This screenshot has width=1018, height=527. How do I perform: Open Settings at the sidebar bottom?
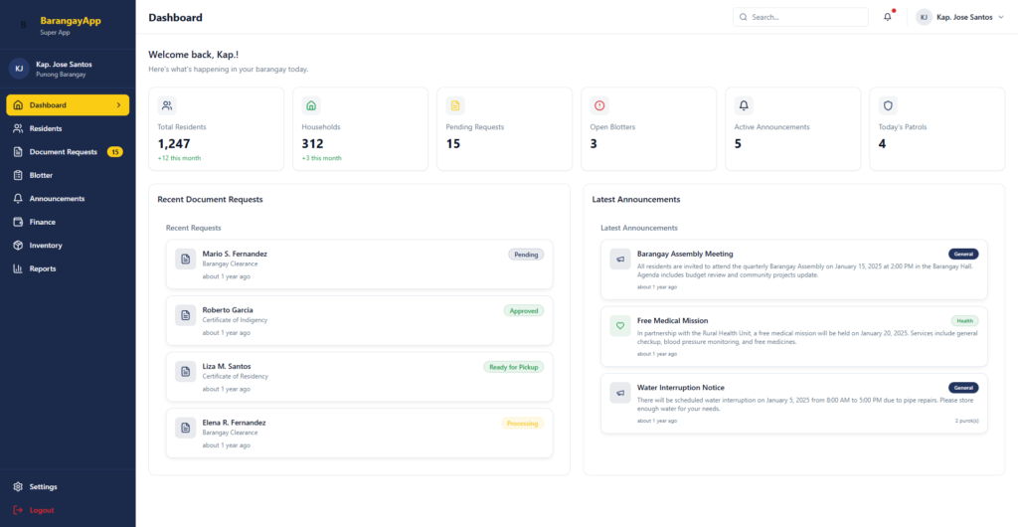tap(44, 486)
